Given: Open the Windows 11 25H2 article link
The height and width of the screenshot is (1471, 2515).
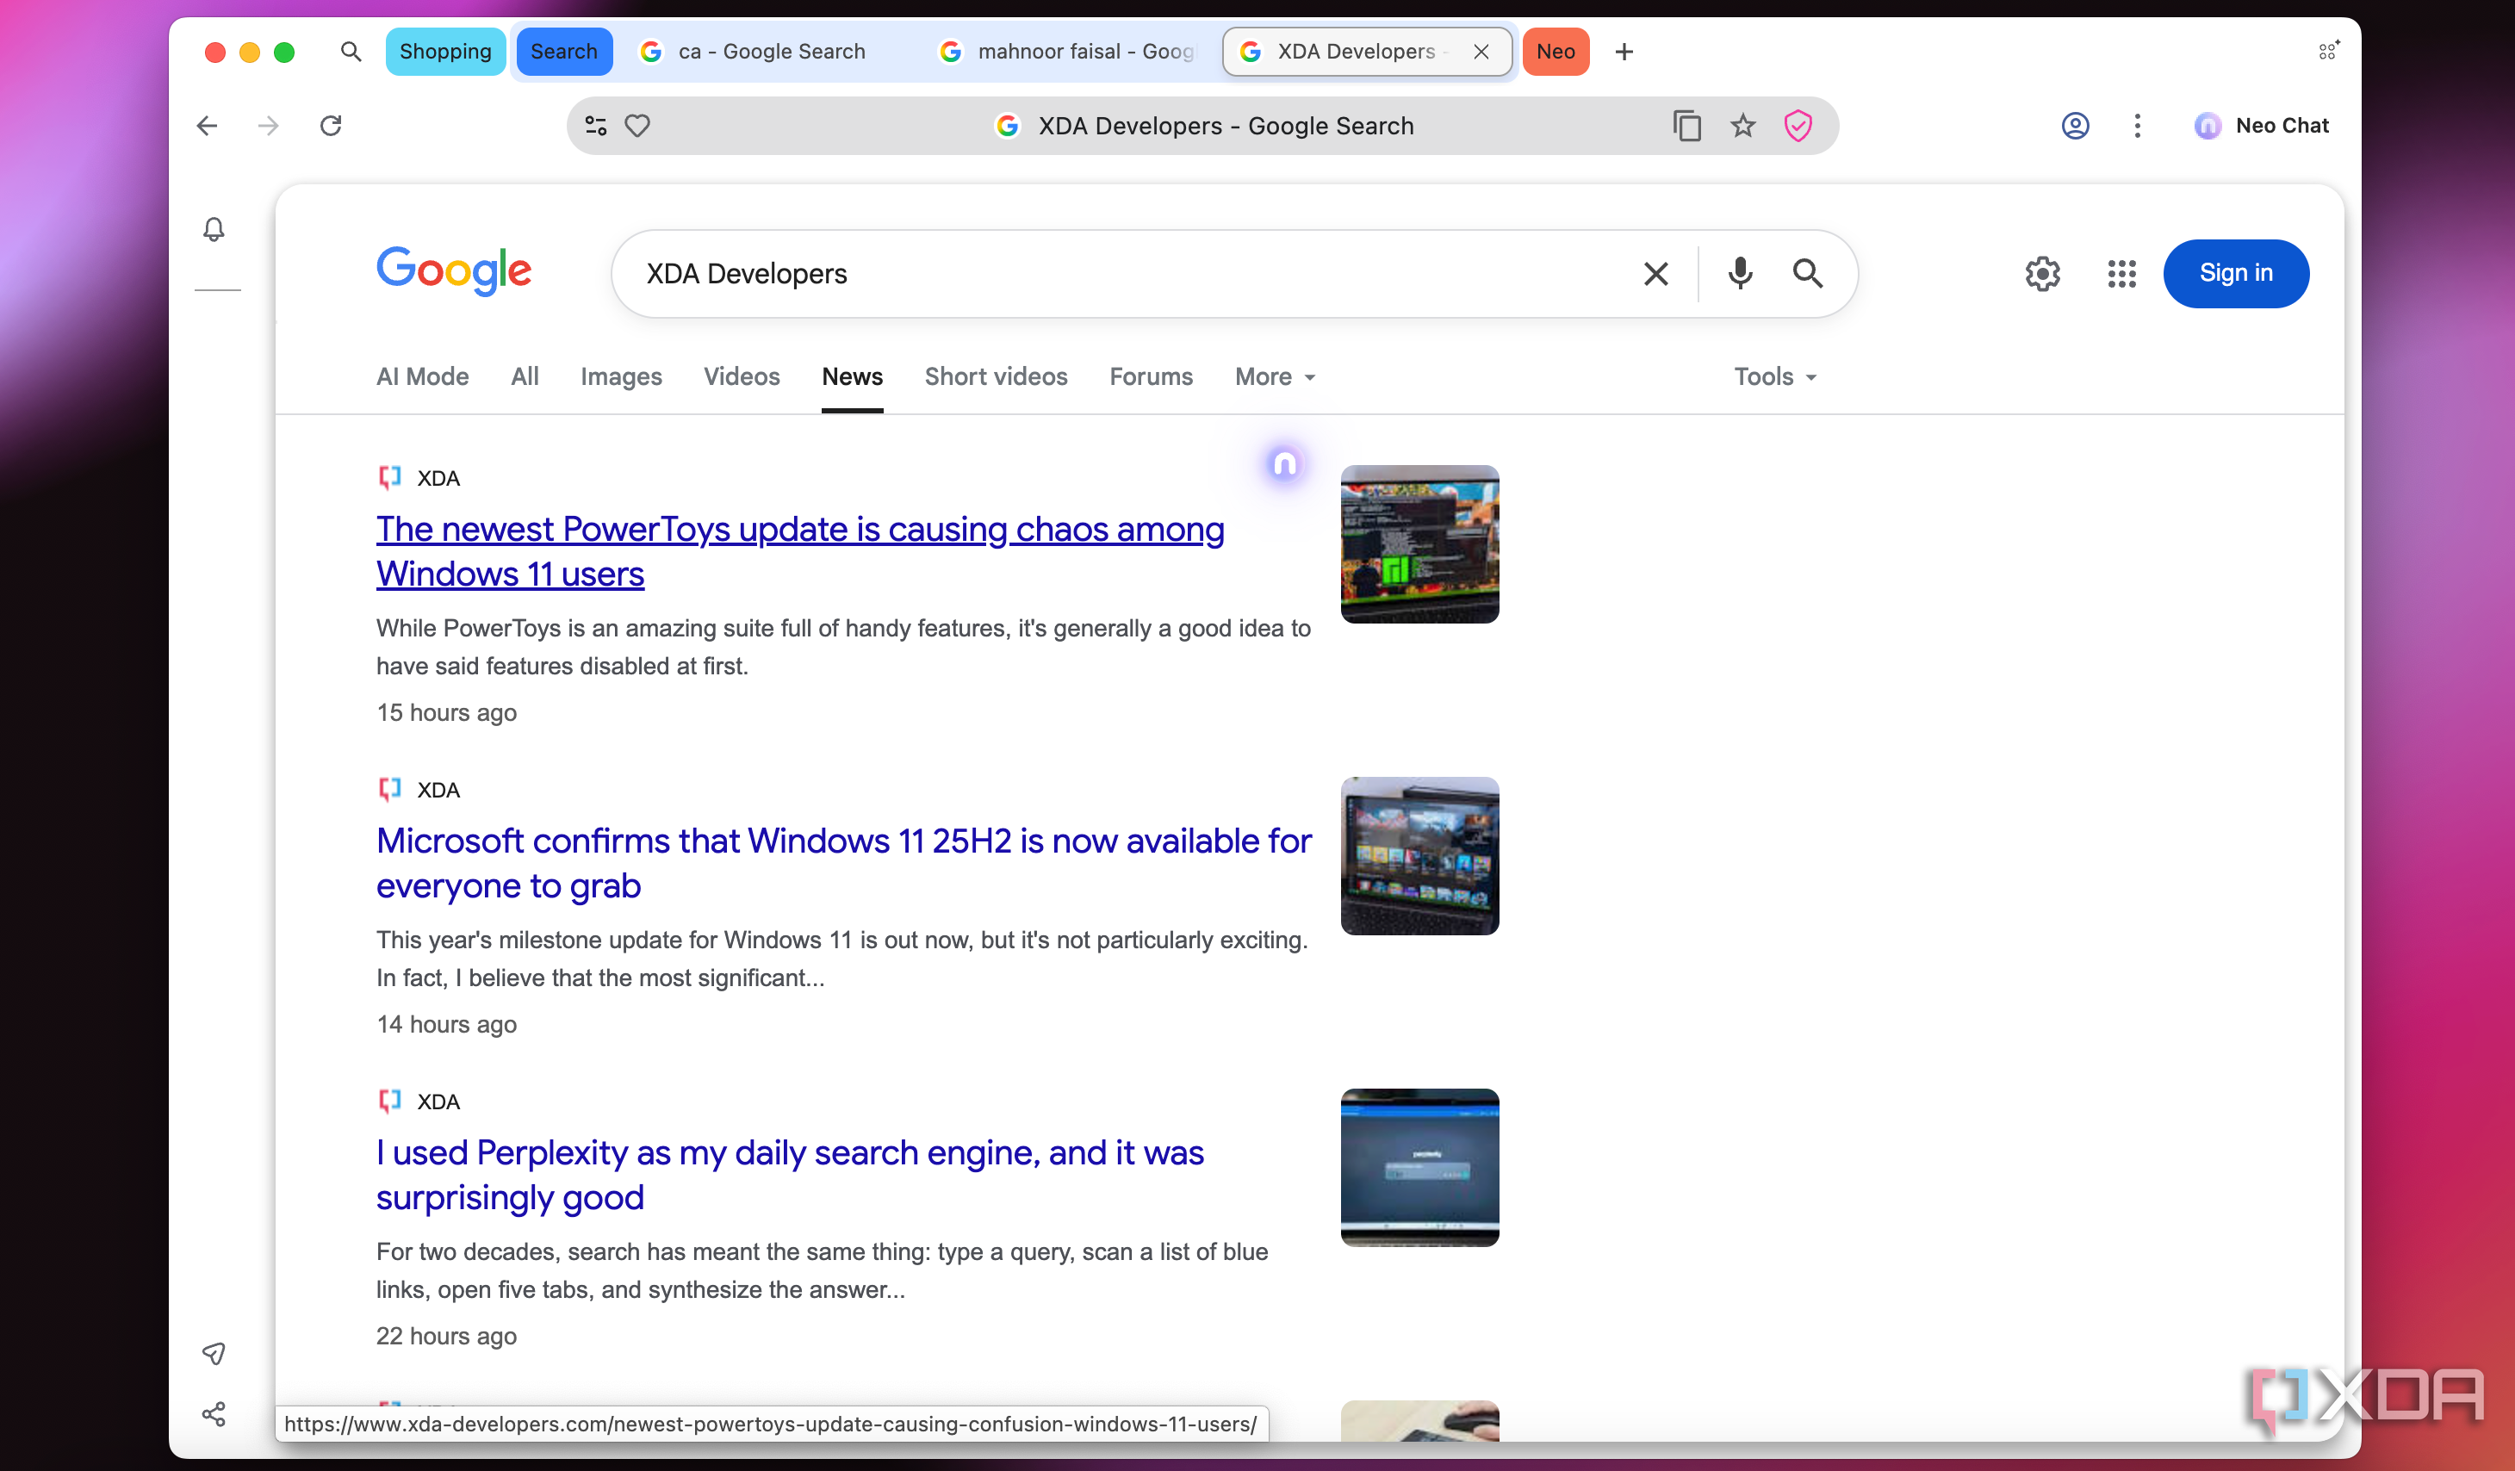Looking at the screenshot, I should [843, 862].
